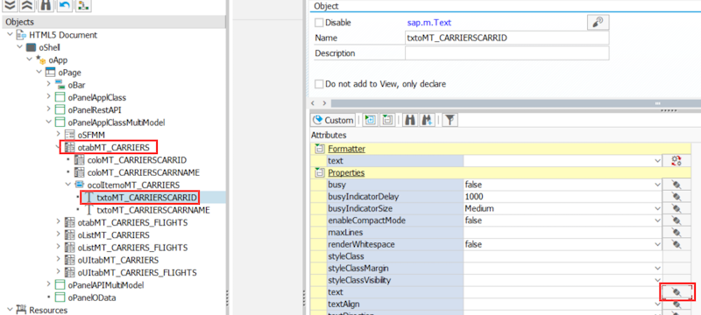
Task: Select txtoMT_CARRIERSCARRID text node
Action: coord(146,197)
